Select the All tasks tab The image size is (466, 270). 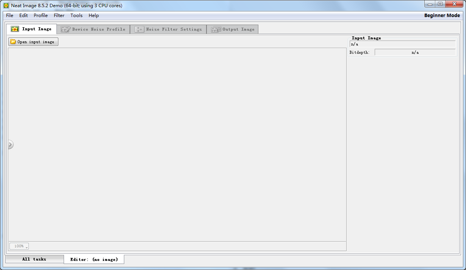34,259
